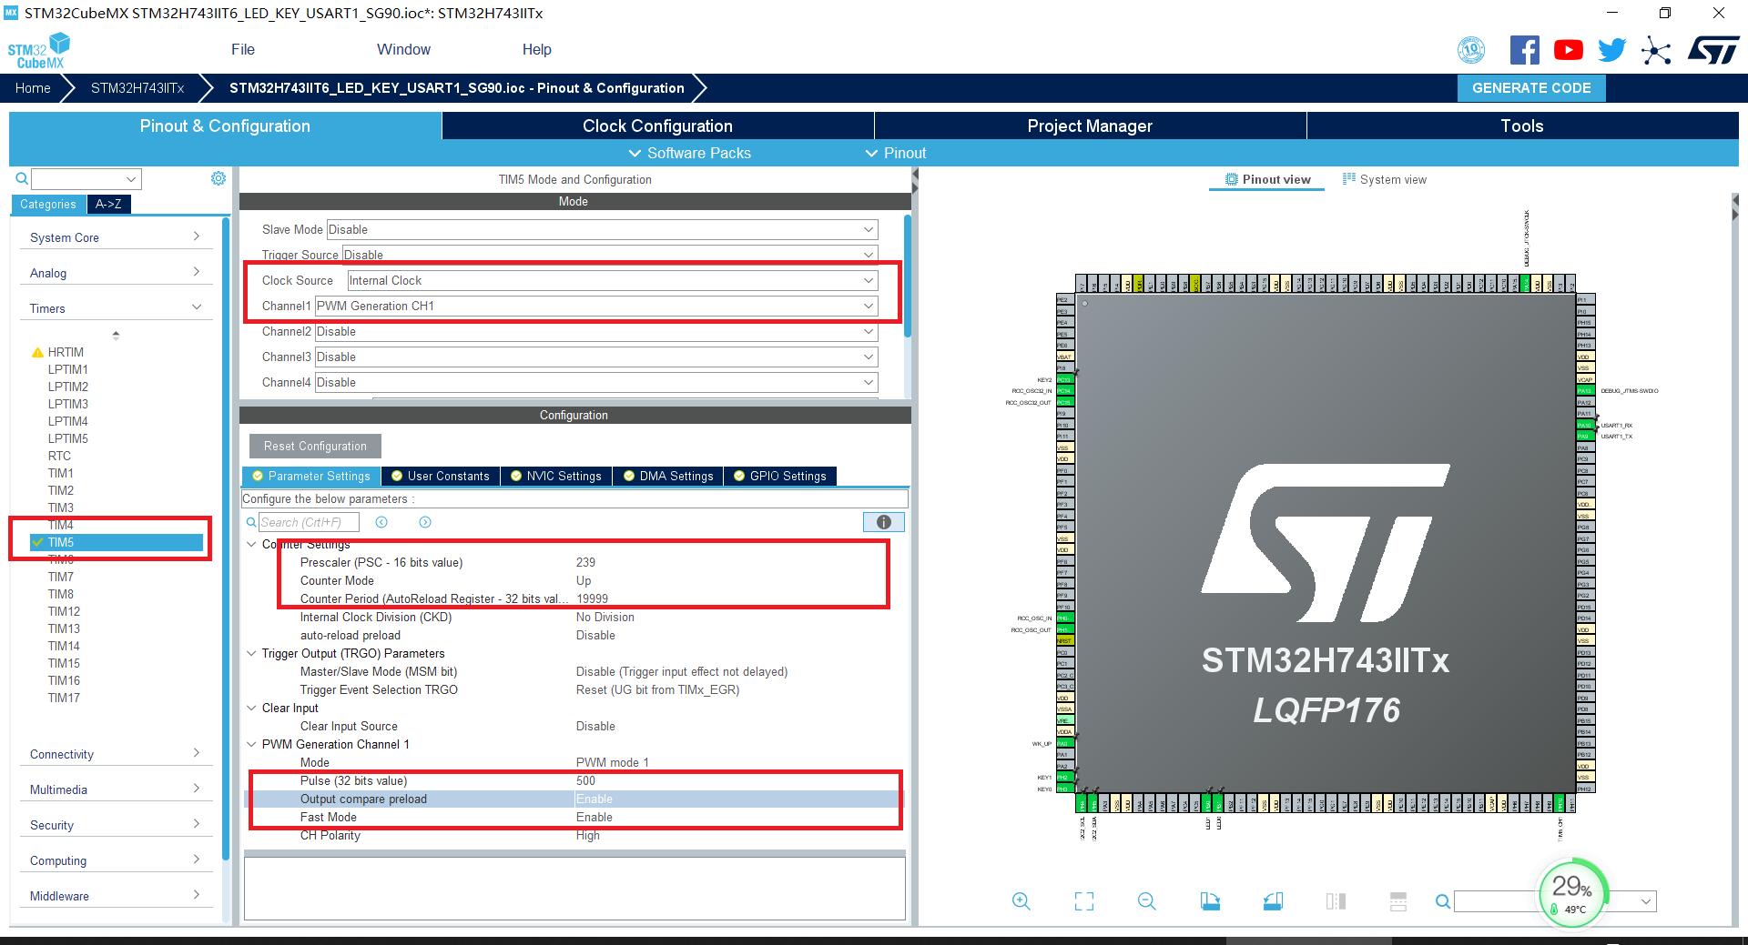Viewport: 1748px width, 945px height.
Task: Open CubeMX Twitter page
Action: coord(1611,50)
